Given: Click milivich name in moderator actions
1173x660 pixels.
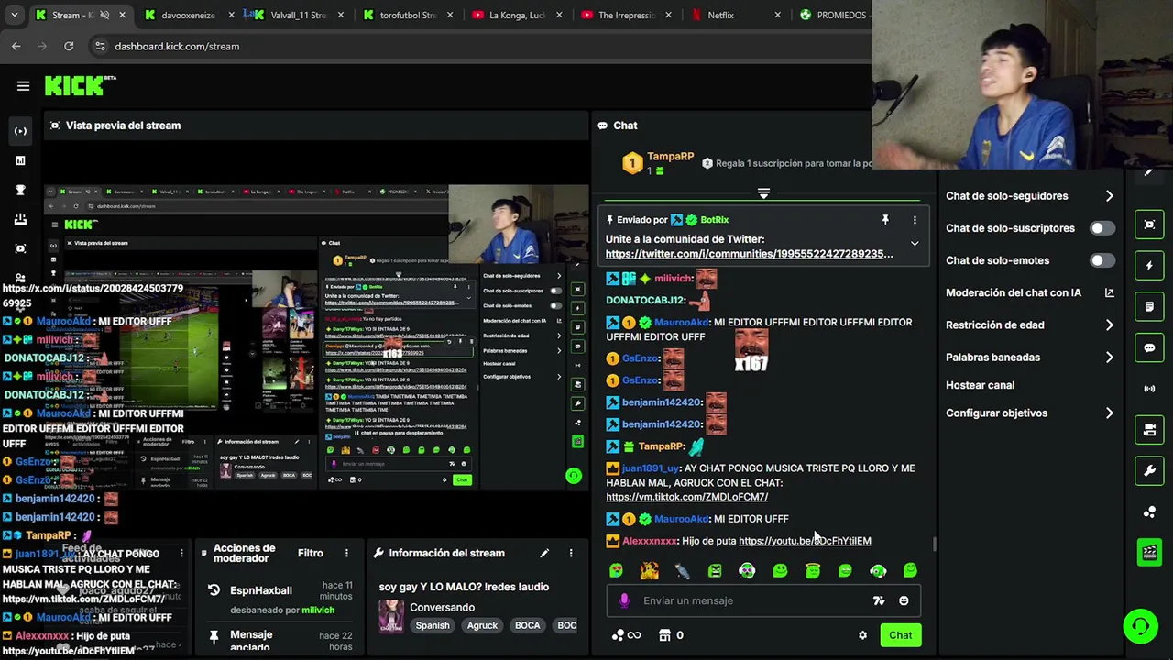Looking at the screenshot, I should [x=318, y=610].
